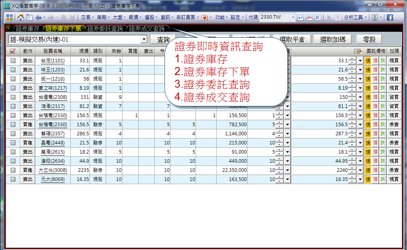Switch to the 證券委託查詢 tab
The image size is (407, 250).
coord(105,29)
